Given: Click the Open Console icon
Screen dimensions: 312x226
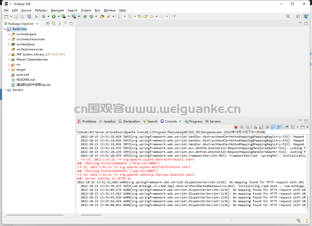Looking at the screenshot, I should 303,127.
